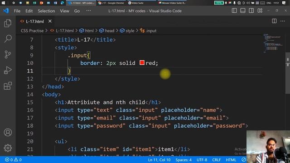The height and width of the screenshot is (163, 290).
Task: Open the Explorer view in activity bar
Action: point(8,23)
